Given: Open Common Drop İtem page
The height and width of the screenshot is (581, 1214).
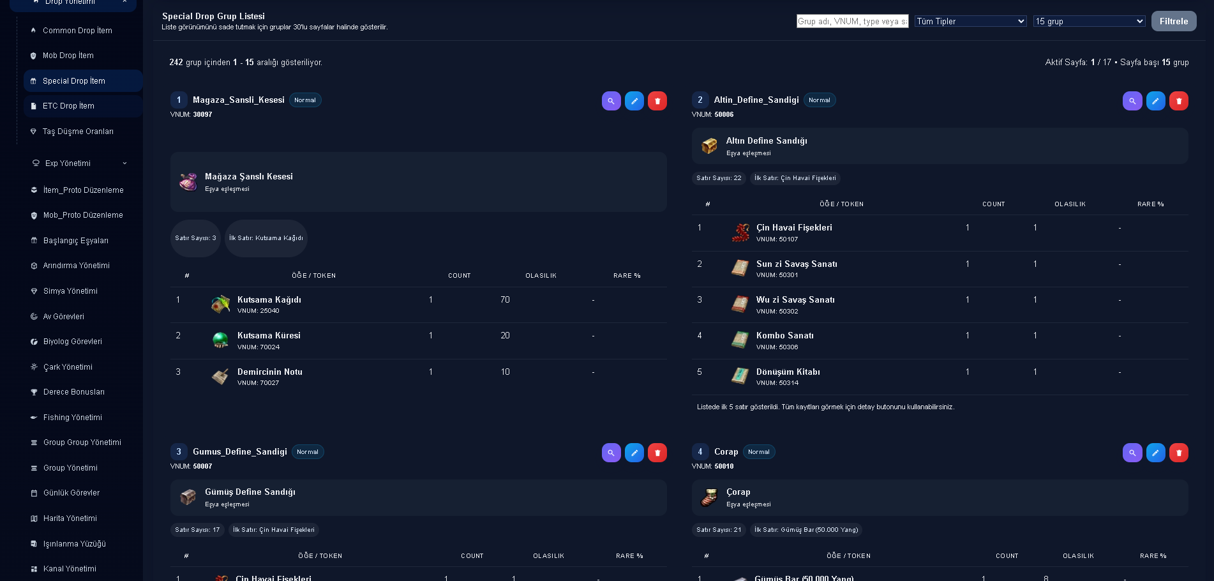Looking at the screenshot, I should click(83, 31).
